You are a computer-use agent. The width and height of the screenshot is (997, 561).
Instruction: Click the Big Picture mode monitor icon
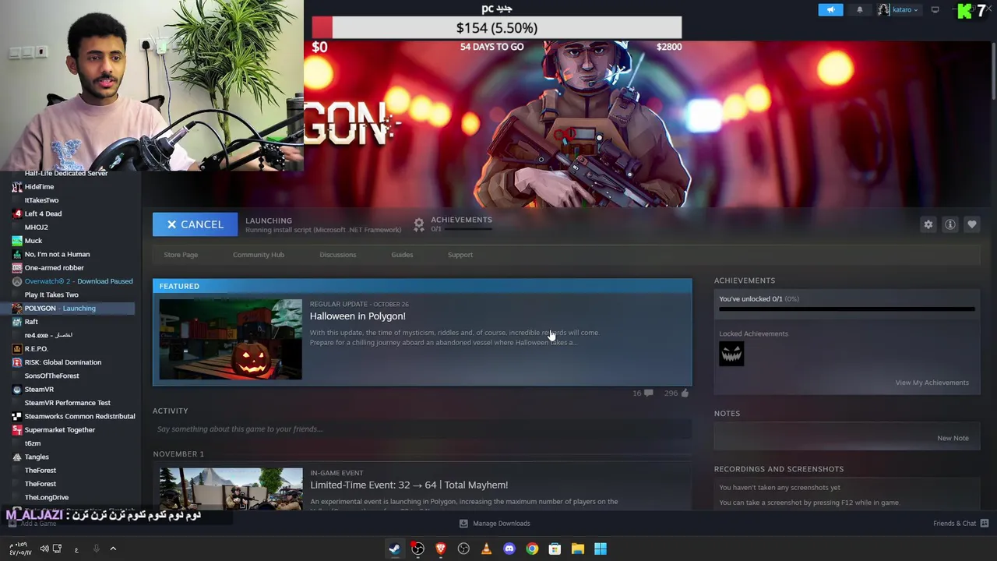tap(935, 10)
